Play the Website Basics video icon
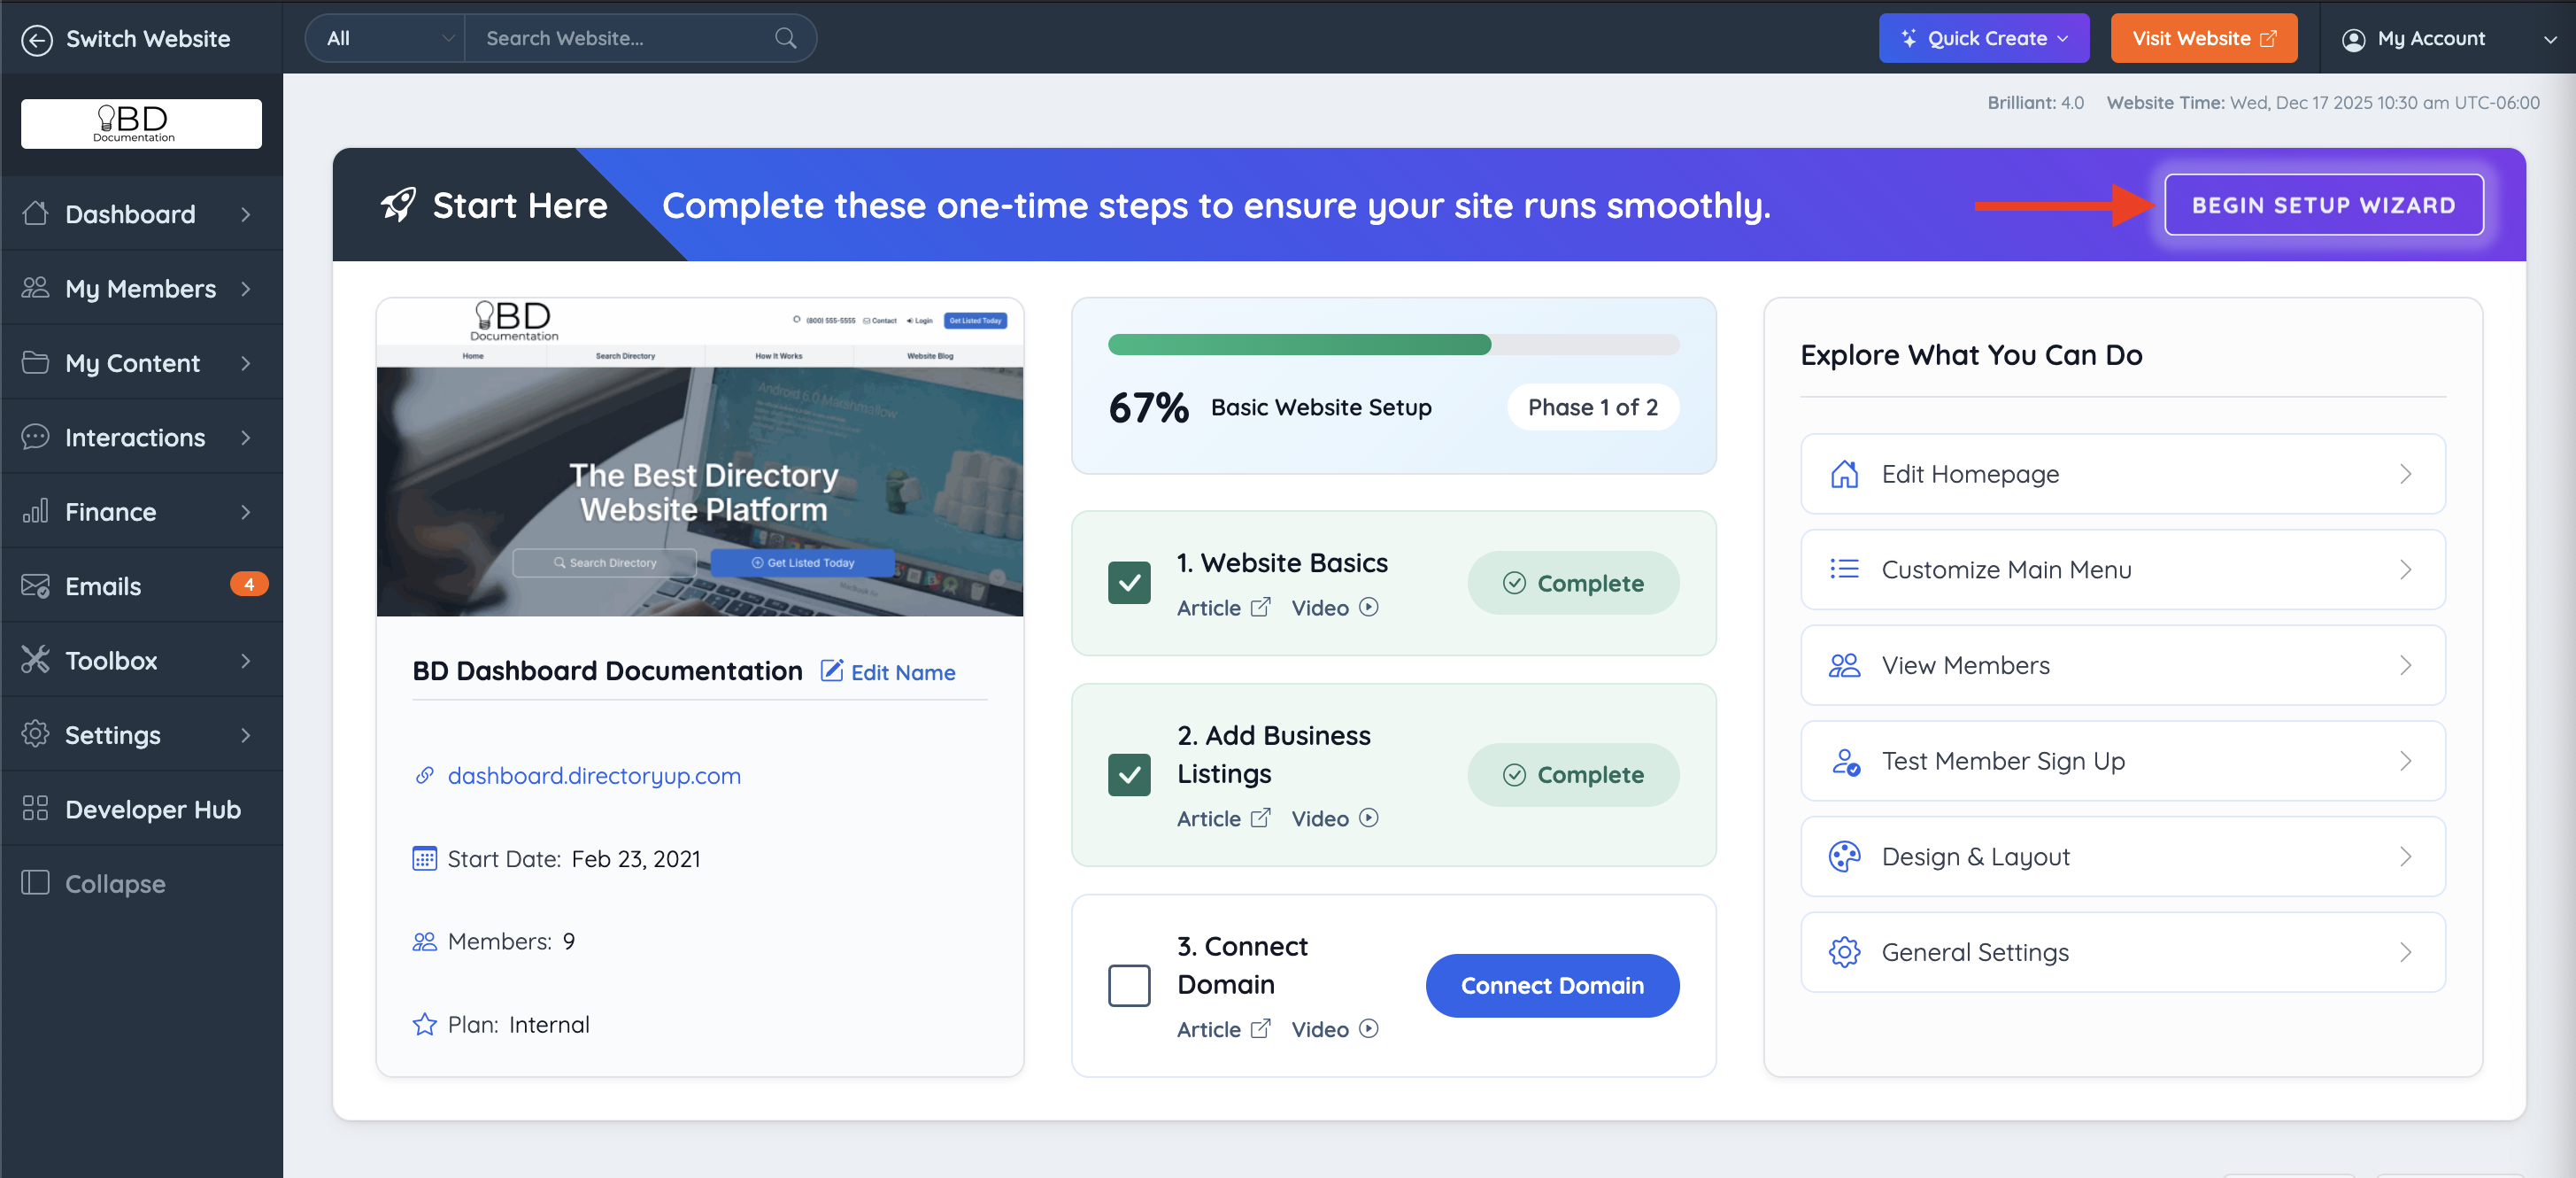Screen dimensions: 2576x1178 [1368, 608]
